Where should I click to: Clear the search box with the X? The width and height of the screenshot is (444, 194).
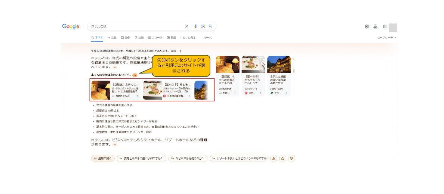[187, 26]
